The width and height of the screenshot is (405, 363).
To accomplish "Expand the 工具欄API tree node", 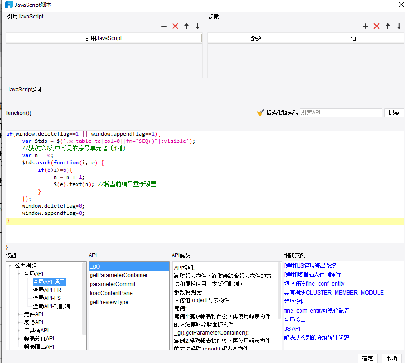I will (19, 331).
